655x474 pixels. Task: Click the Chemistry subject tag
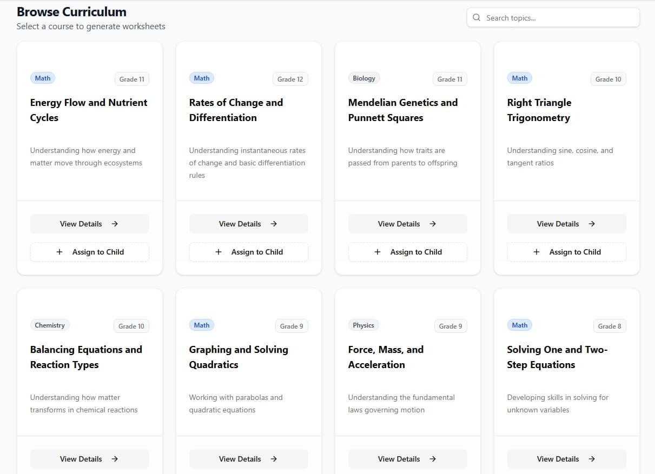pyautogui.click(x=50, y=325)
